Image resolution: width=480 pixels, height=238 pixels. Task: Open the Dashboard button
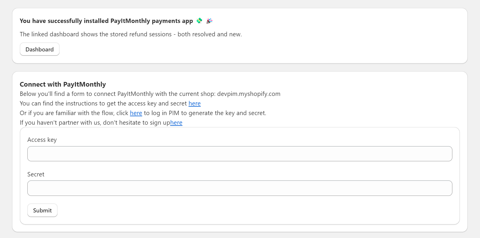[x=40, y=49]
